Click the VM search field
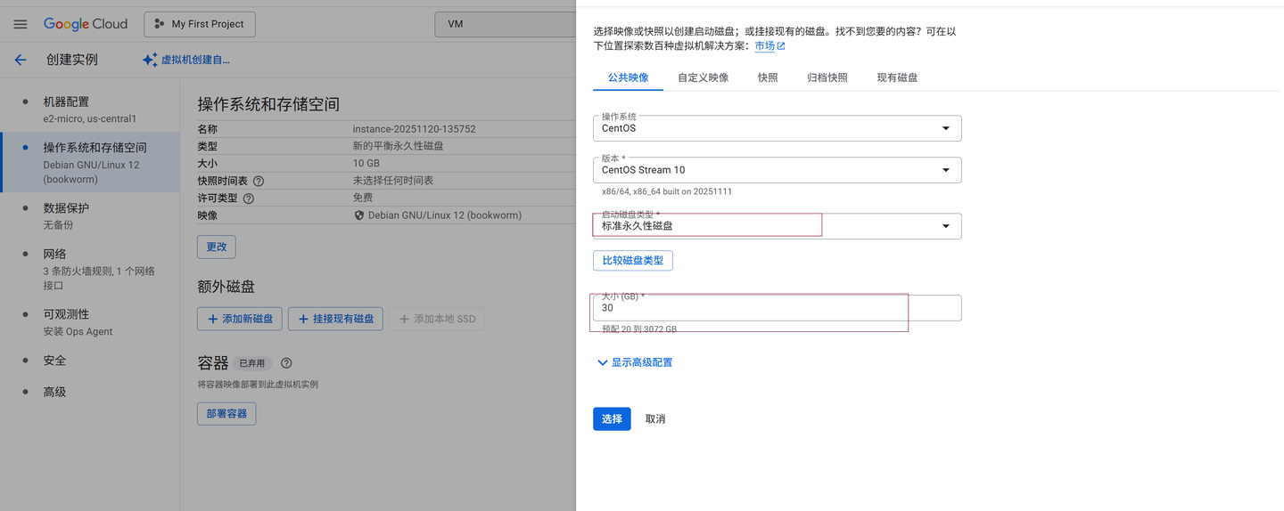The height and width of the screenshot is (511, 1284). 506,24
